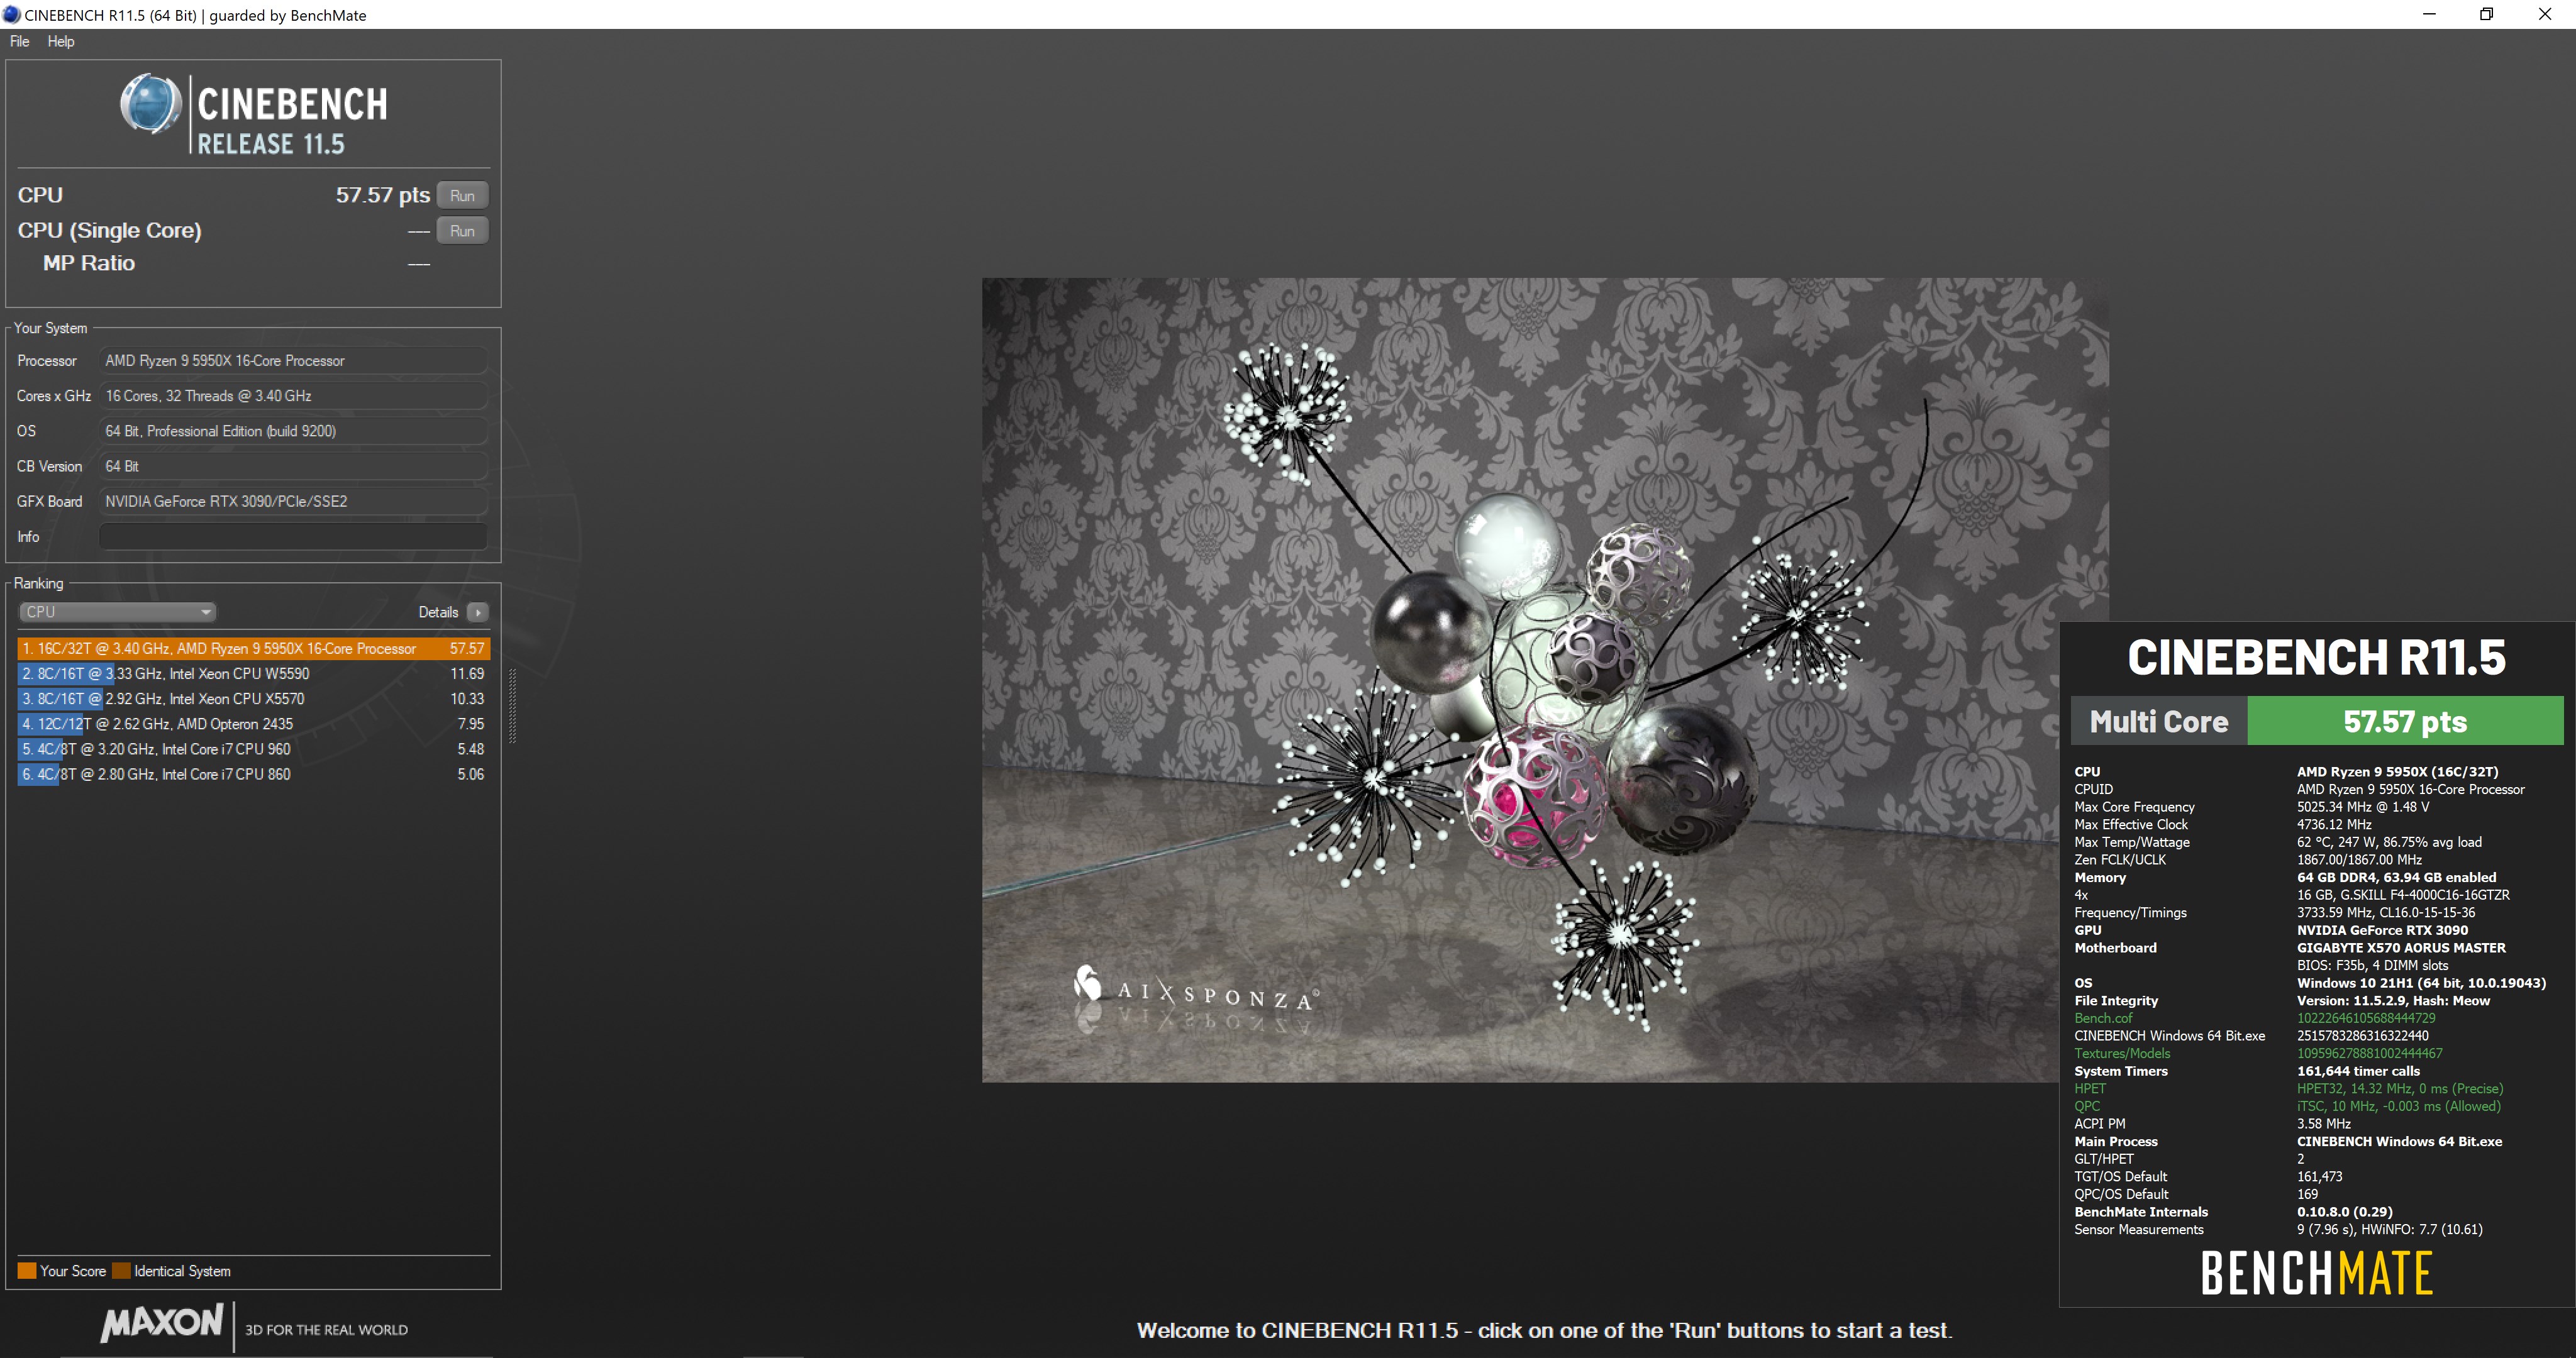Select ranking row AMD Opteron 2435
2576x1358 pixels.
coord(253,724)
